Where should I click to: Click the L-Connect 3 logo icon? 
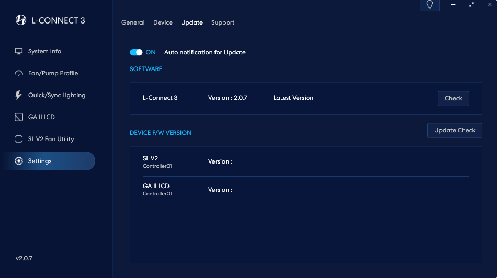[21, 20]
